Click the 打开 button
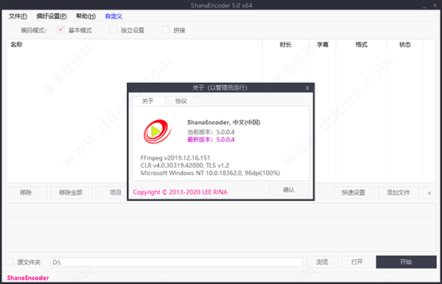This screenshot has height=284, width=442. [x=357, y=262]
